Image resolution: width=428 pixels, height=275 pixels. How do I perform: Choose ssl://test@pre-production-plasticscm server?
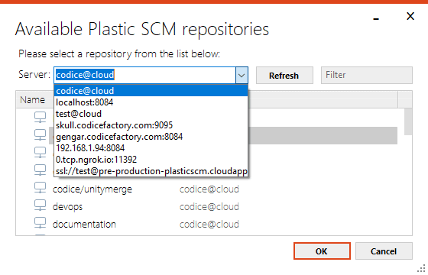coord(151,171)
